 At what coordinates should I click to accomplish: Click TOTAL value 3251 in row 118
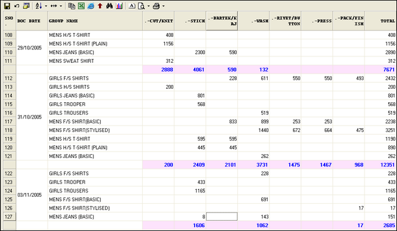coord(391,130)
